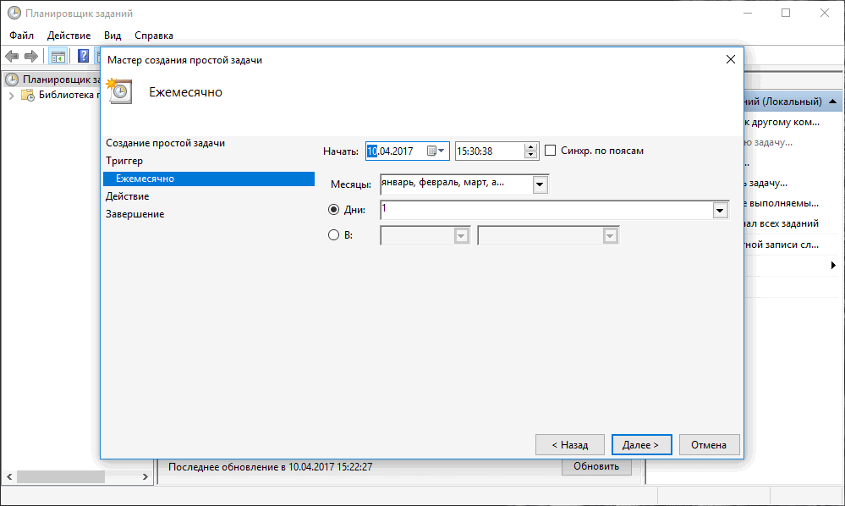Click the second disabled В: combo box
The width and height of the screenshot is (845, 506).
(x=549, y=235)
